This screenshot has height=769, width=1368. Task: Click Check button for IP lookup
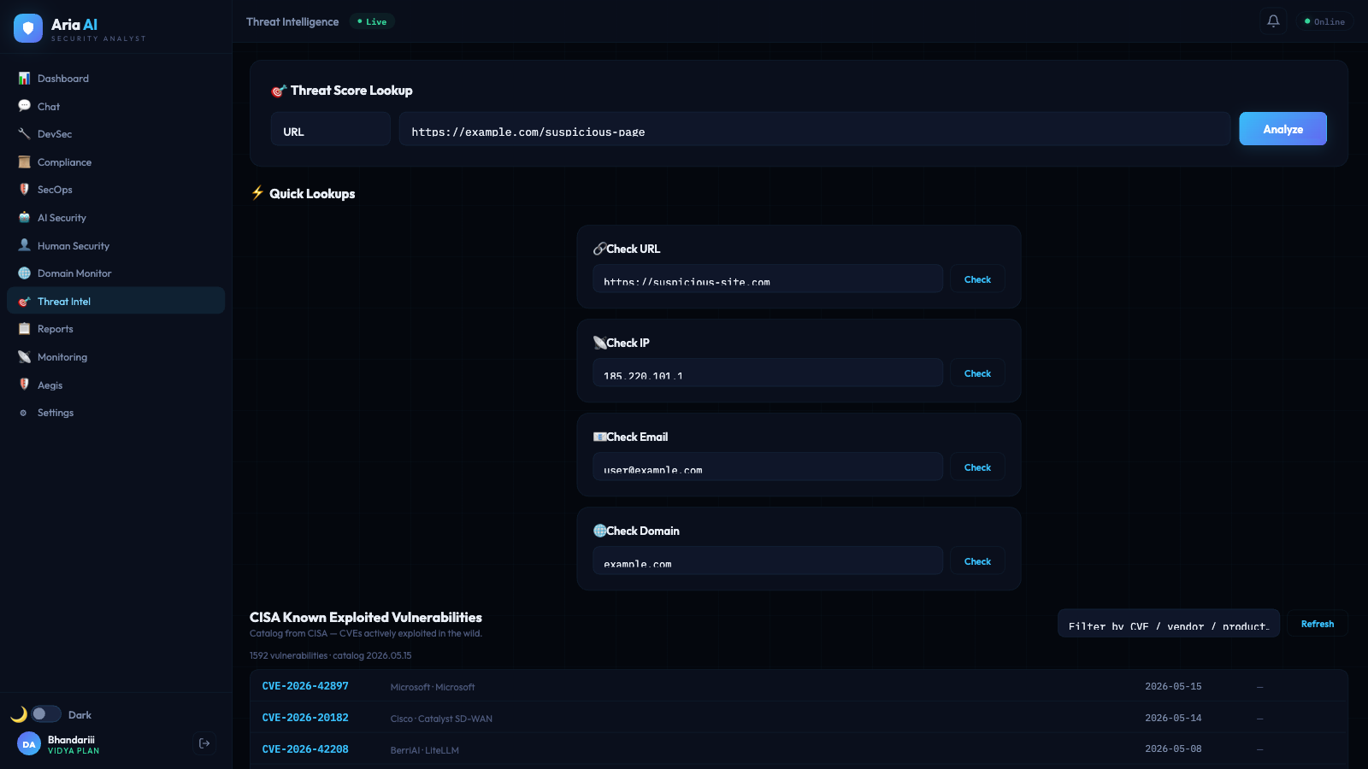(977, 373)
